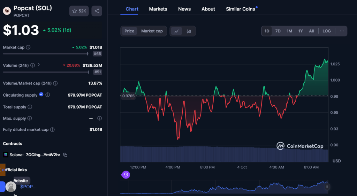Open the News tab
Screen dimensions: 357x196
point(184,9)
